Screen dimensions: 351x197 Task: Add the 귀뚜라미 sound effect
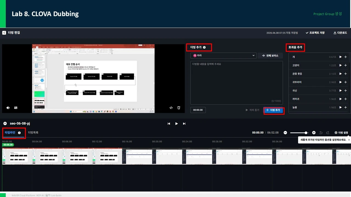[x=346, y=82]
